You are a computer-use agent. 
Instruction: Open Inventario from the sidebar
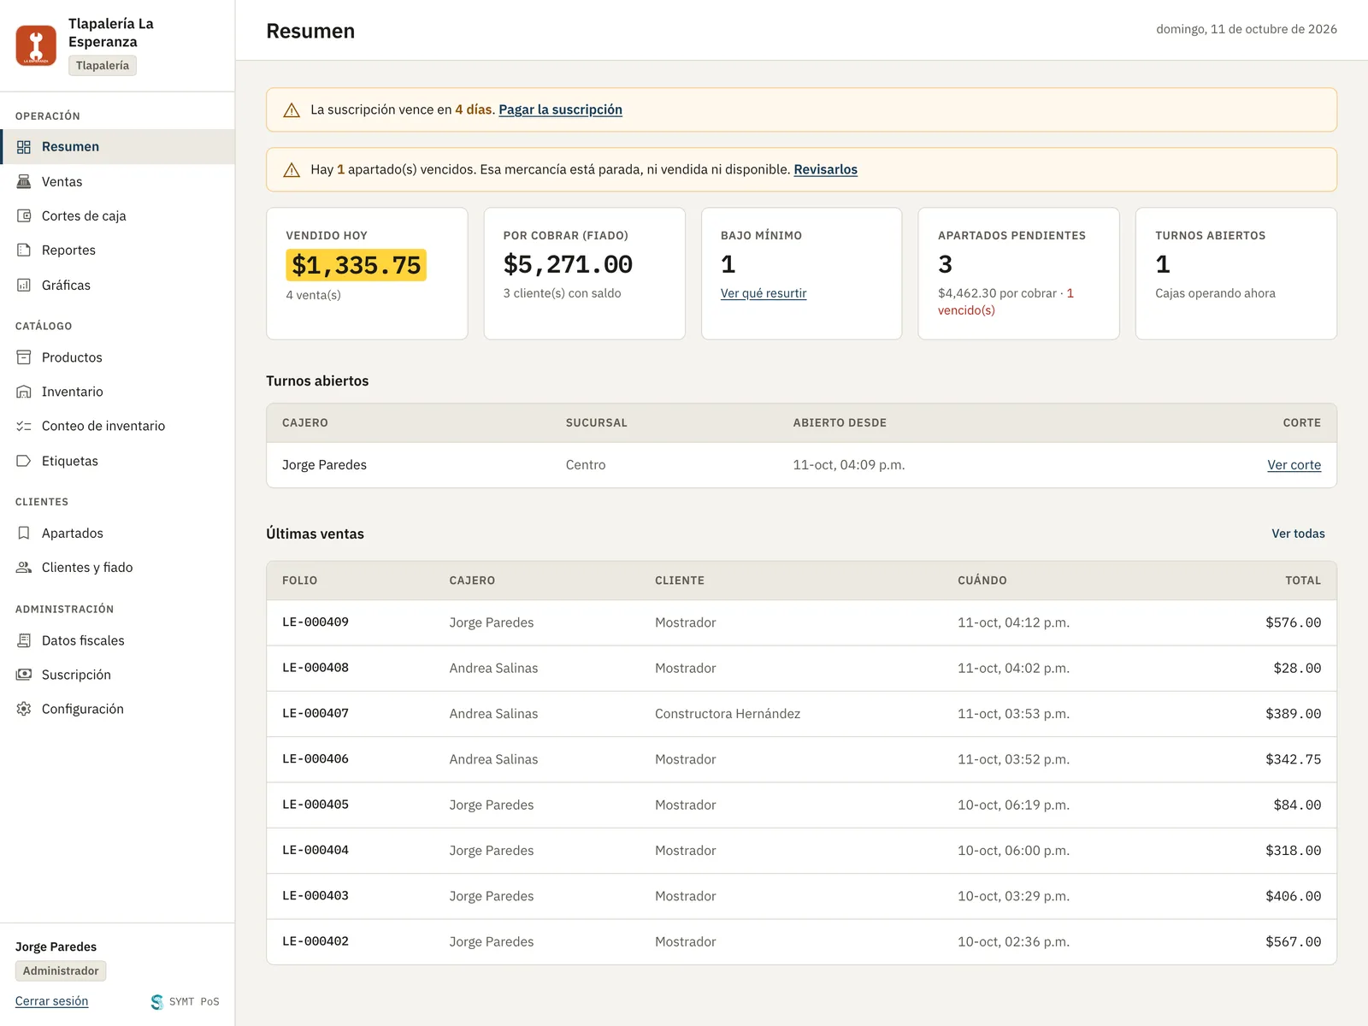point(117,392)
